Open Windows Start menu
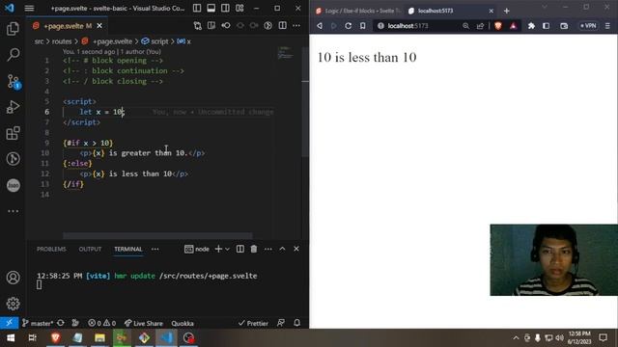Screen dimensions: 618x347 (x=11, y=338)
